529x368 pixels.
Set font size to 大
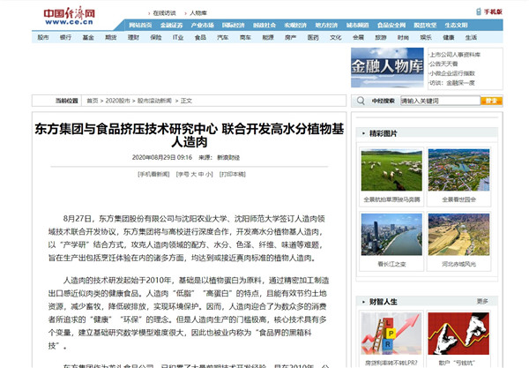193,174
